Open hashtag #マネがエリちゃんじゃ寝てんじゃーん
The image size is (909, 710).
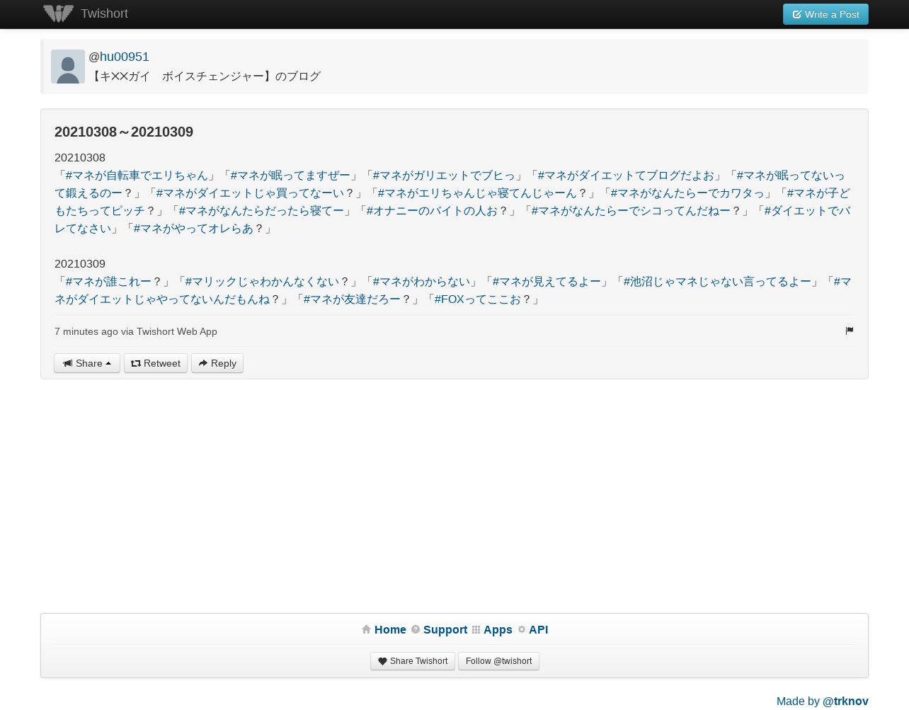click(x=477, y=193)
